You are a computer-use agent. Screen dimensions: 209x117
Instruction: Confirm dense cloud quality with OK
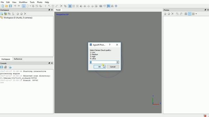pyautogui.click(x=100, y=67)
